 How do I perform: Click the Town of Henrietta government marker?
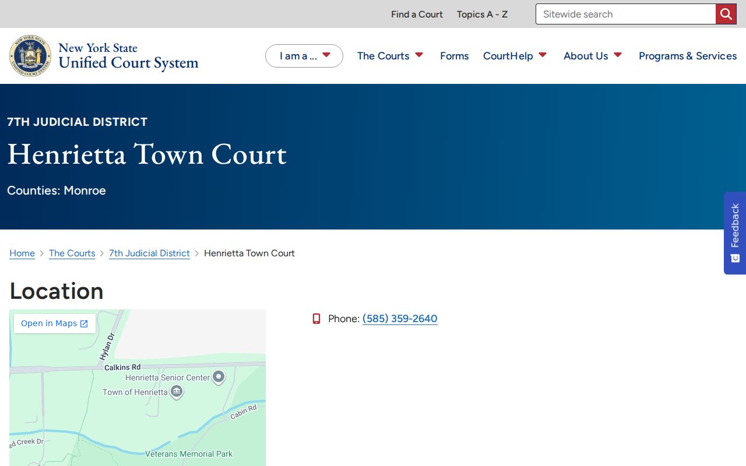(177, 391)
